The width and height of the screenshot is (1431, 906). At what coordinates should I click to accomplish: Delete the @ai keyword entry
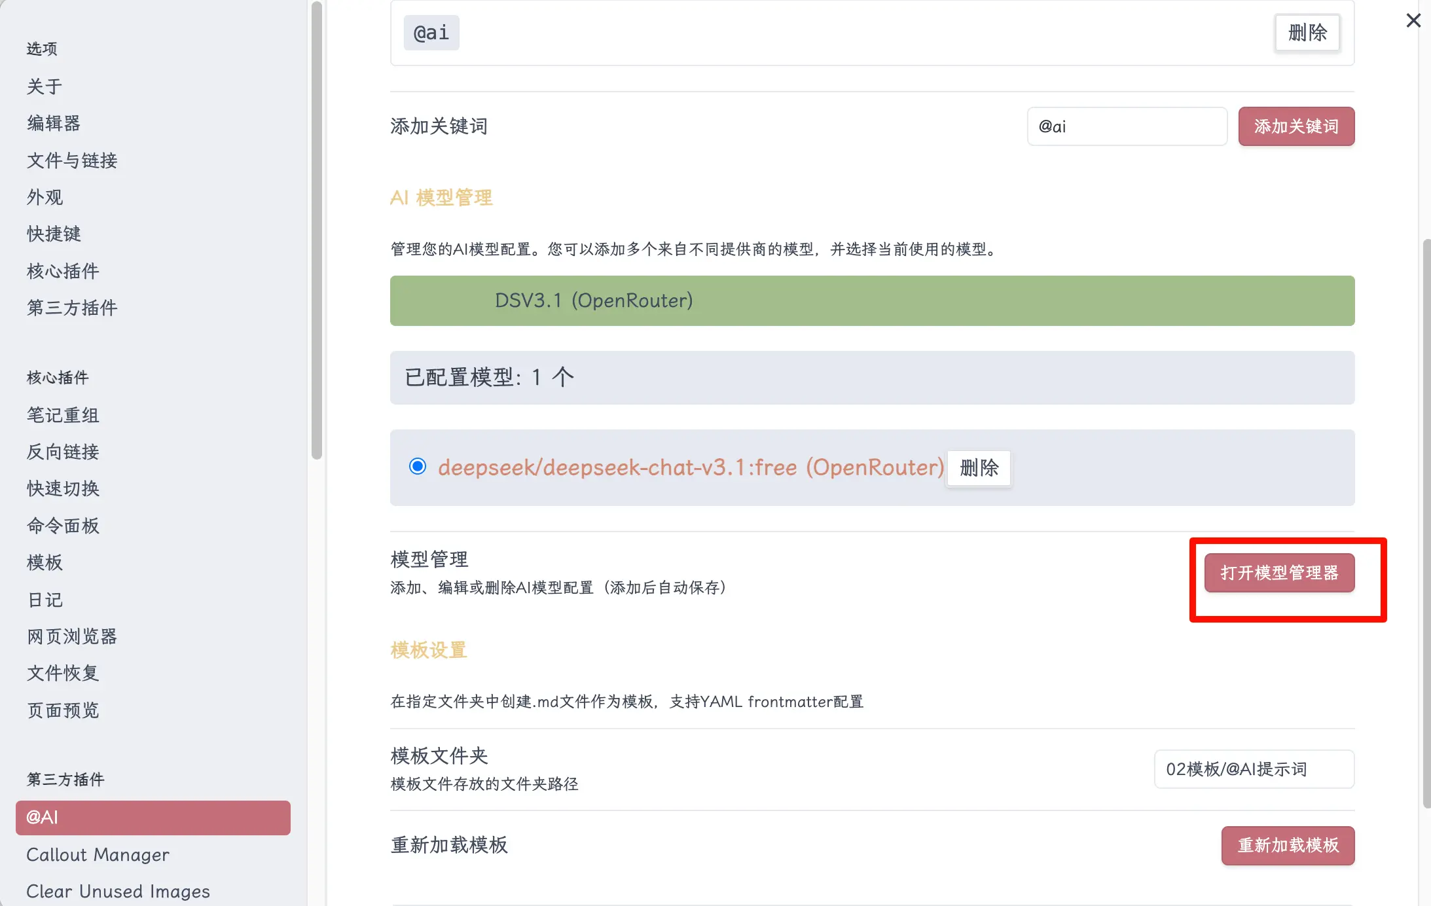click(x=1307, y=32)
